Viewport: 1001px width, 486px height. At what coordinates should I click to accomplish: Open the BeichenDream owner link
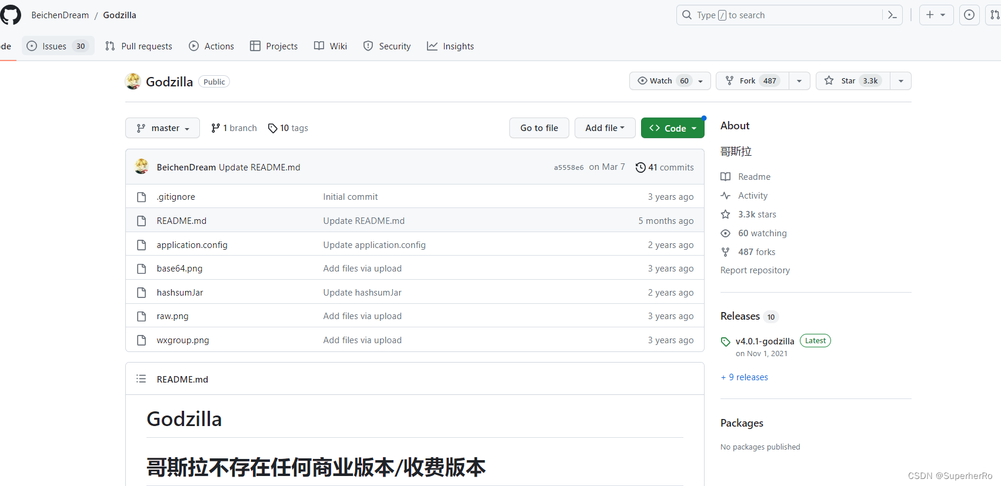[x=60, y=15]
